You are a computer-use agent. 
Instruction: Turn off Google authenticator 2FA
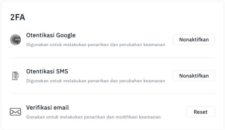194,39
